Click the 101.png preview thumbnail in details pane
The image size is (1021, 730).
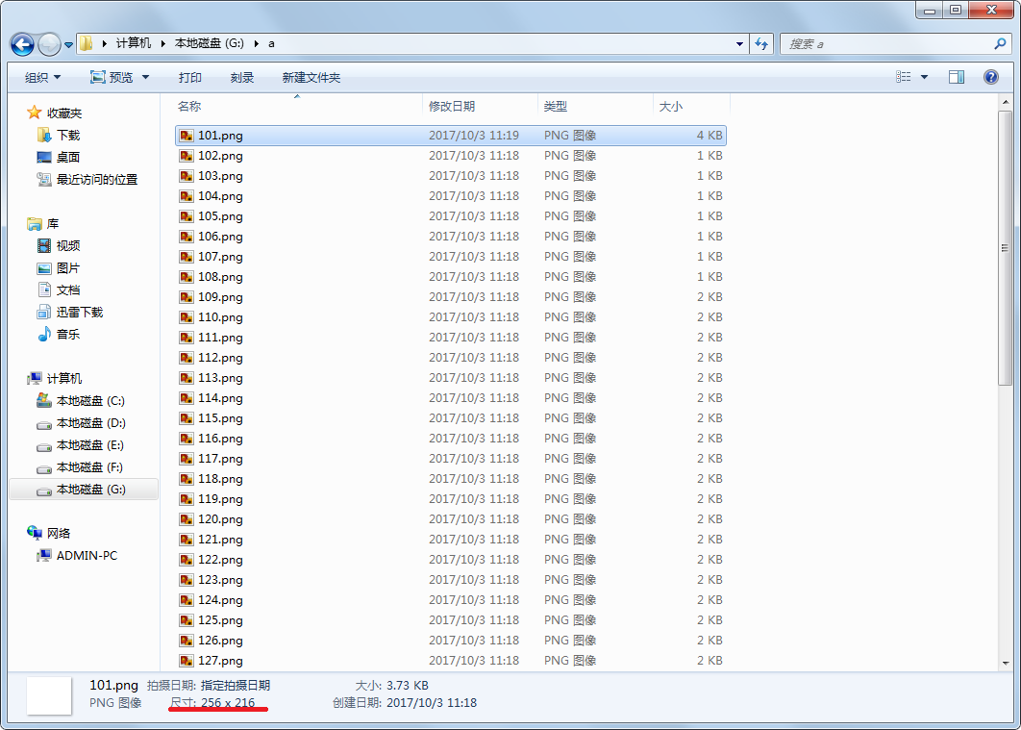click(x=49, y=696)
